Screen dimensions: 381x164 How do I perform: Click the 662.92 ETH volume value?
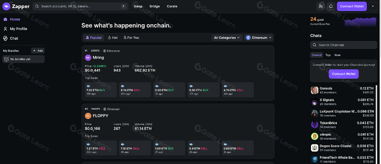(145, 70)
